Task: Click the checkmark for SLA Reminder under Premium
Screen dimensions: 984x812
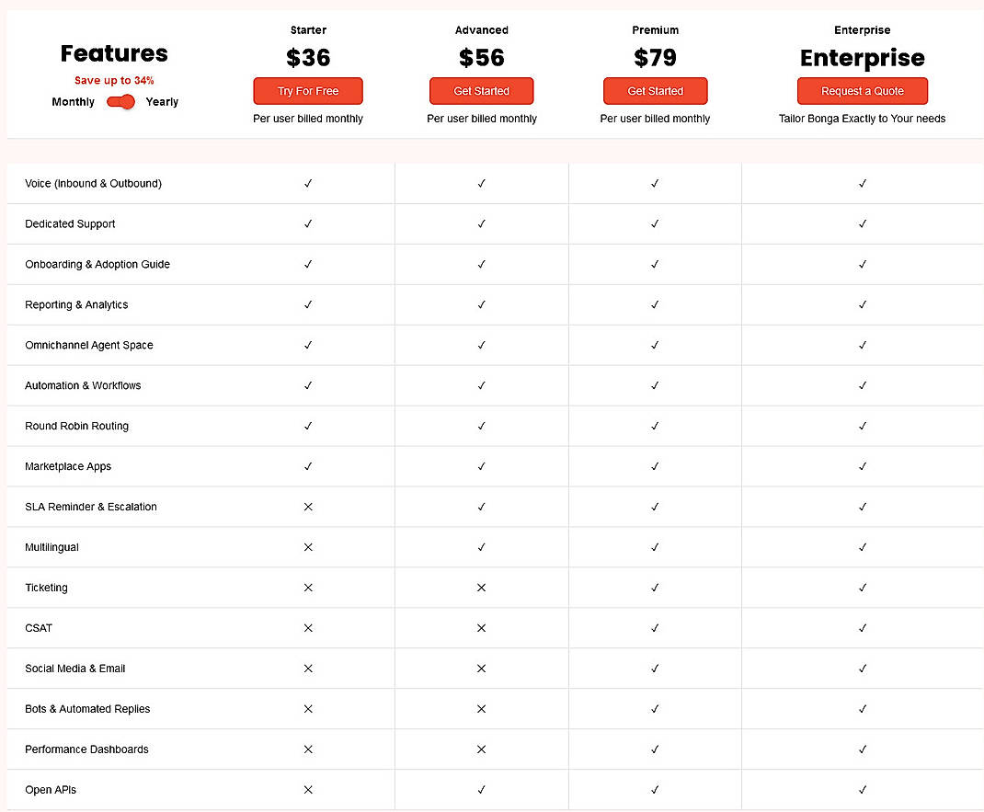Action: click(655, 507)
